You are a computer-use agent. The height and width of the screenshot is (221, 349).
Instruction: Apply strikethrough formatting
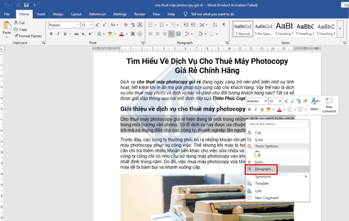pos(76,34)
